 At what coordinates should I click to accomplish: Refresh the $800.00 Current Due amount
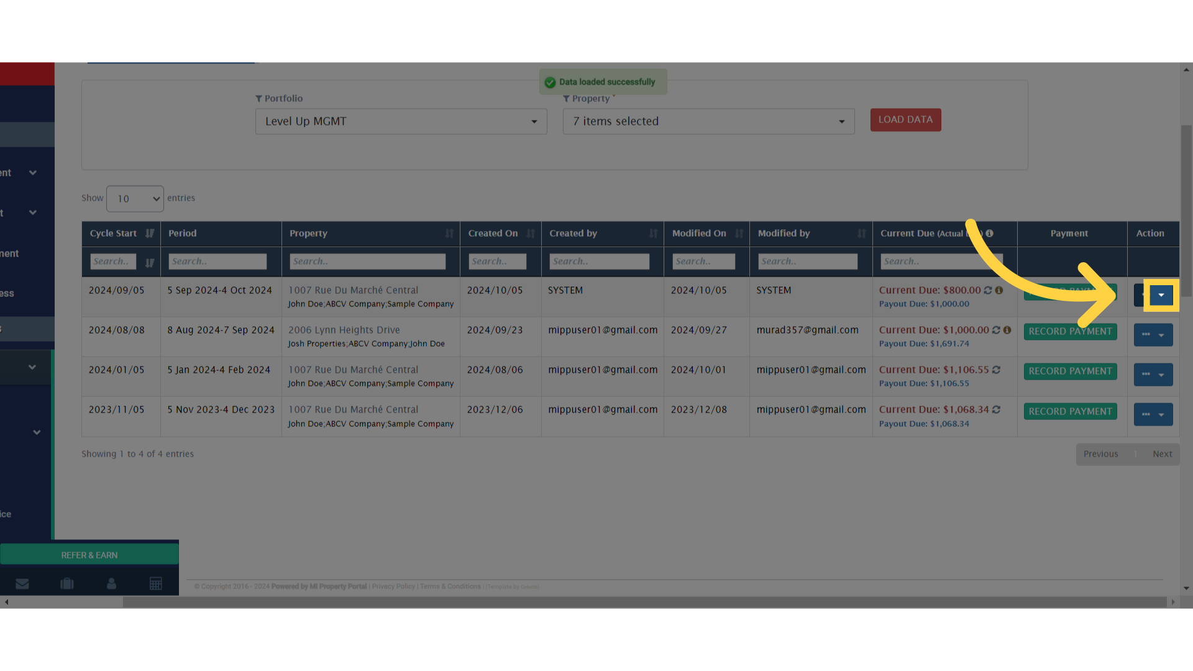[989, 290]
